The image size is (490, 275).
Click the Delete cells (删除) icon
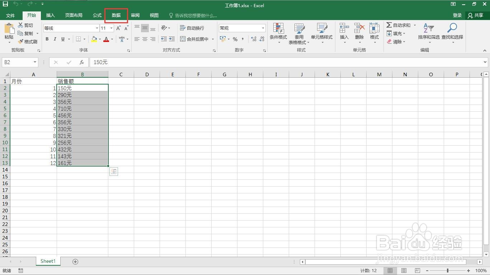point(359,28)
